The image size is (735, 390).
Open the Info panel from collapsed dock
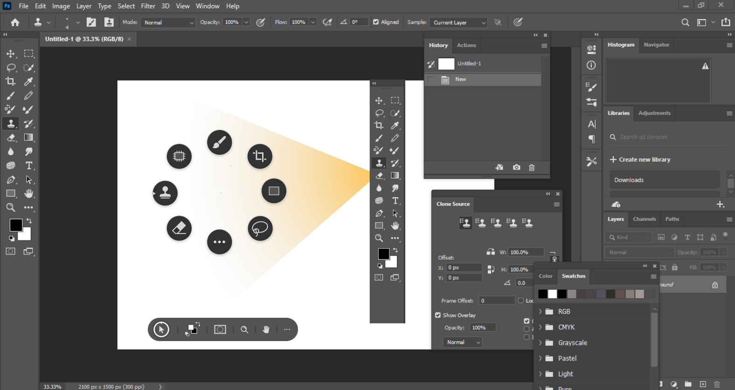click(x=591, y=65)
